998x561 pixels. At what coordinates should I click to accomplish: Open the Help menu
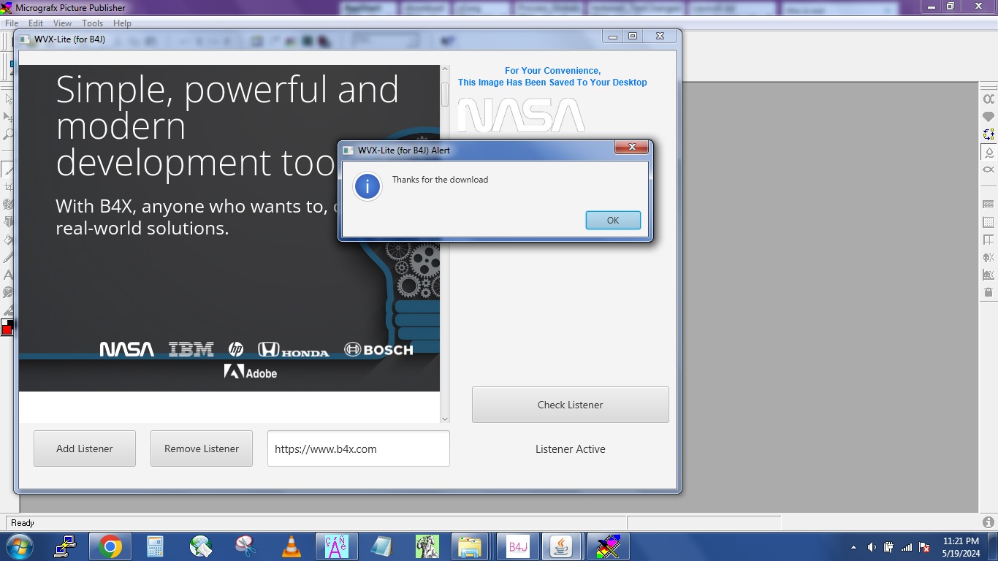122,23
